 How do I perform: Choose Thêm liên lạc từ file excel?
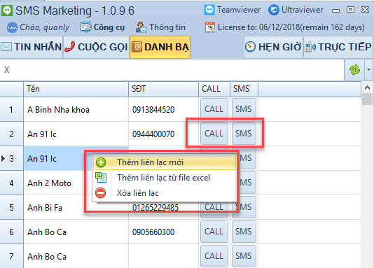coord(165,178)
